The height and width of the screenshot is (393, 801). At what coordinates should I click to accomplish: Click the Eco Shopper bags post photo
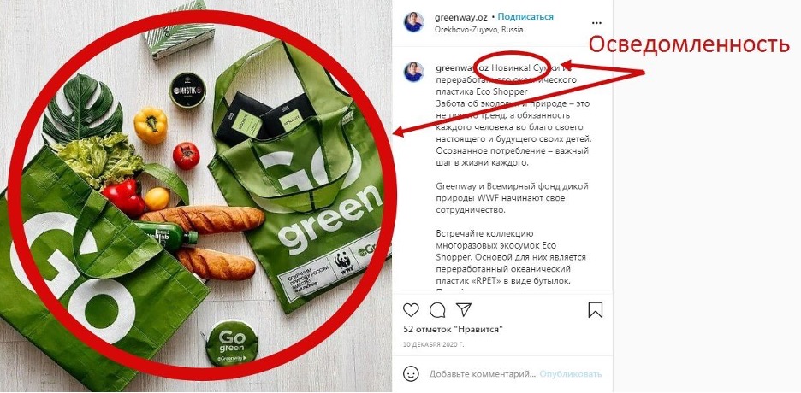[x=196, y=196]
